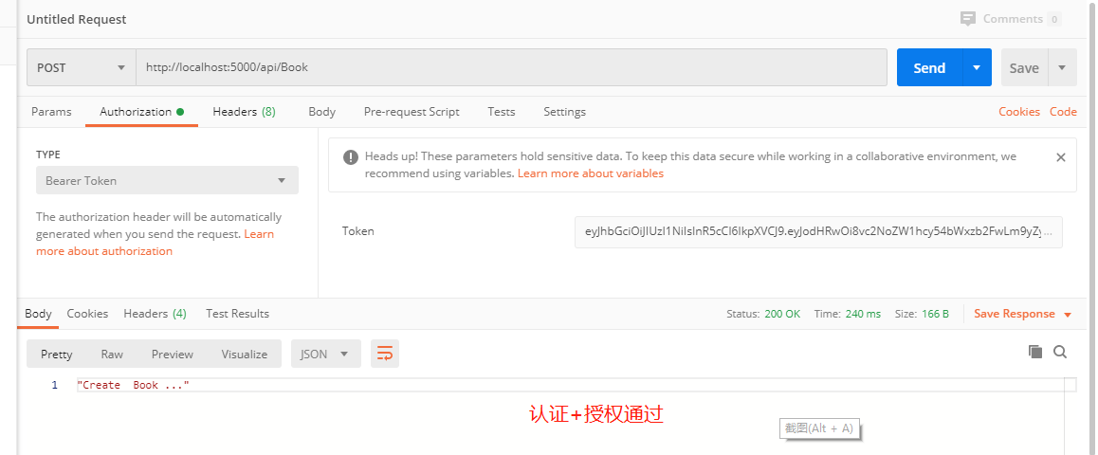Switch to the request Body tab

coord(322,111)
